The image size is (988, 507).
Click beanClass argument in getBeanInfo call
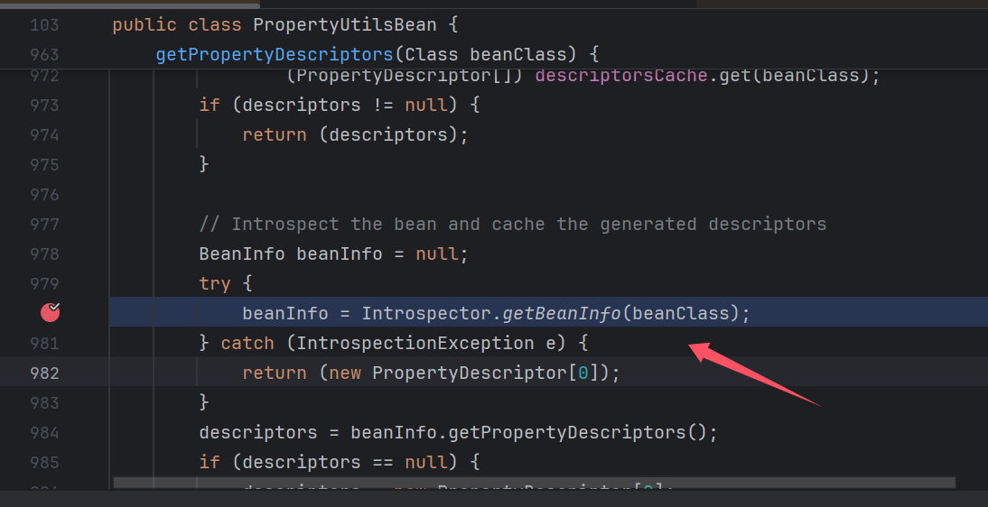tap(681, 313)
